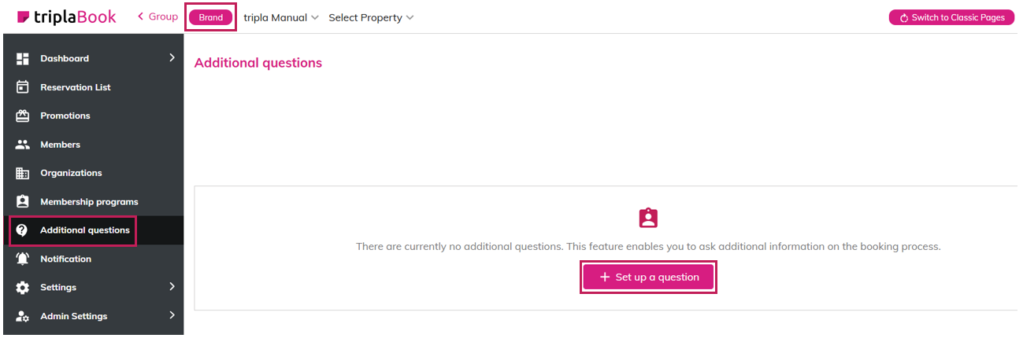Click the Reservation List calendar icon
The width and height of the screenshot is (1023, 338).
[23, 87]
